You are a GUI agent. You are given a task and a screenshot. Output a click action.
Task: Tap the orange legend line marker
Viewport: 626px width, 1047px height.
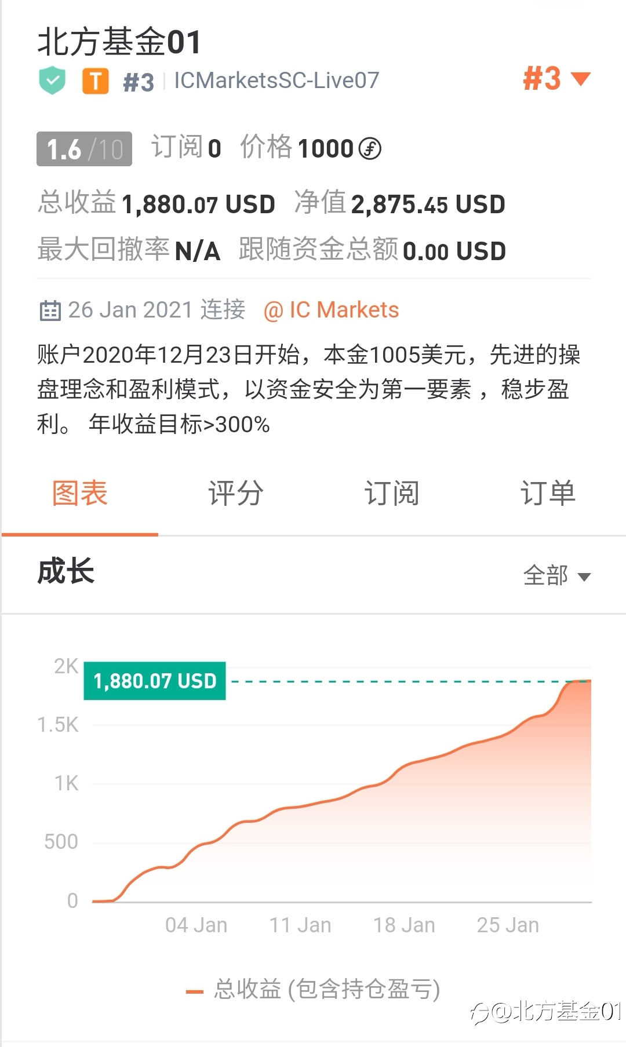(194, 992)
